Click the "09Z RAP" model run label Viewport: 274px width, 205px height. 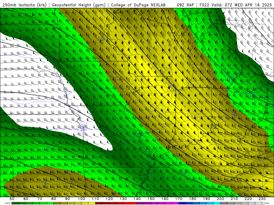185,5
